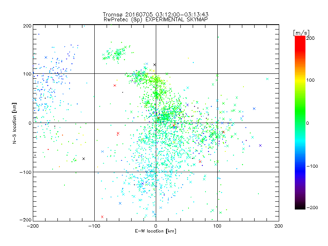Screen dimensions: 328x246
Task: Click the x-axis tick label '200'
Action: [279, 226]
